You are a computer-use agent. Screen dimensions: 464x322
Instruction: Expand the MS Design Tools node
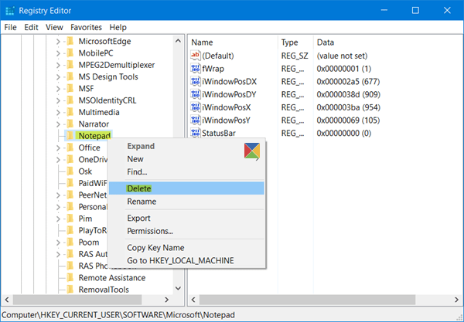[58, 77]
